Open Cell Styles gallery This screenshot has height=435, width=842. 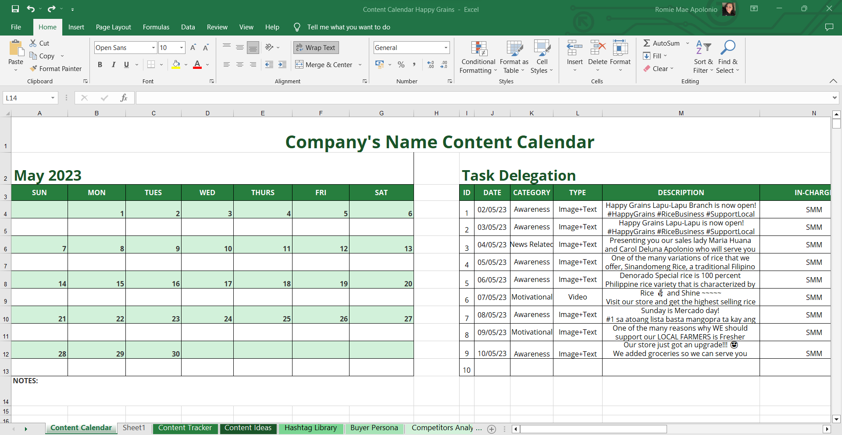542,57
